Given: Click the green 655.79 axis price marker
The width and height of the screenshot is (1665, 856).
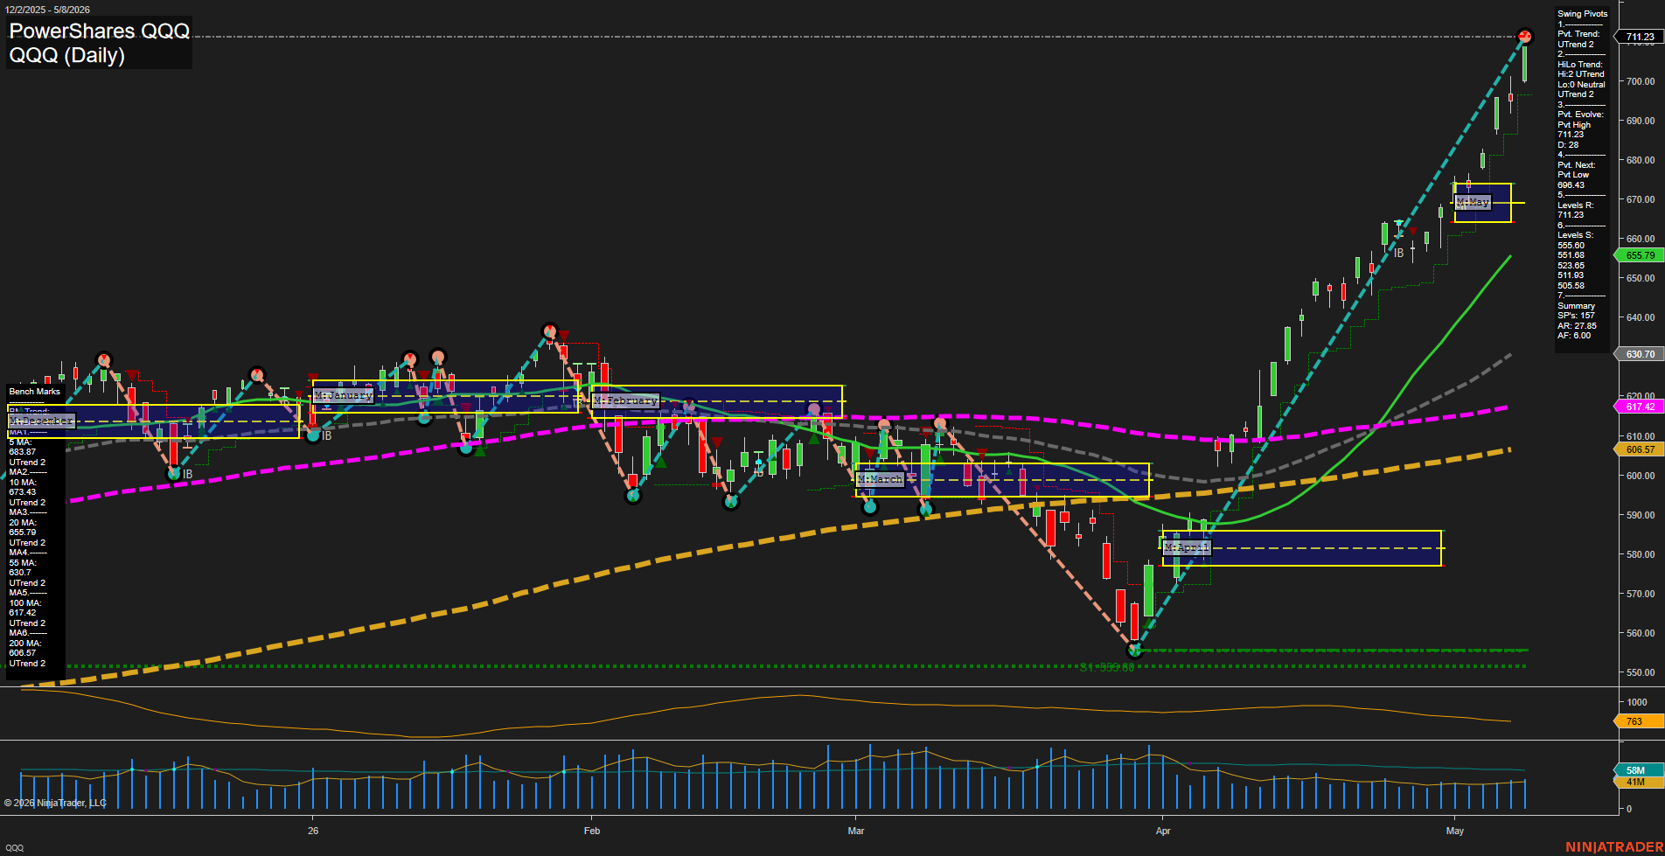Looking at the screenshot, I should (1640, 255).
